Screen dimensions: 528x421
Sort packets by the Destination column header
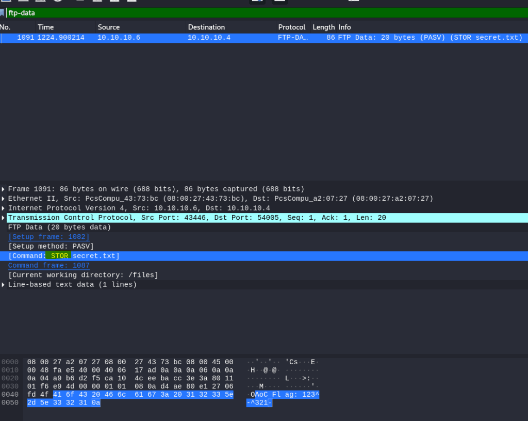[x=230, y=27]
